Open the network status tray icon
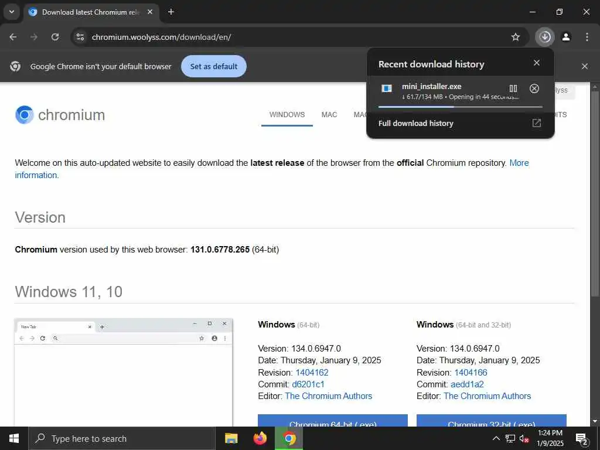600x450 pixels. [x=510, y=438]
